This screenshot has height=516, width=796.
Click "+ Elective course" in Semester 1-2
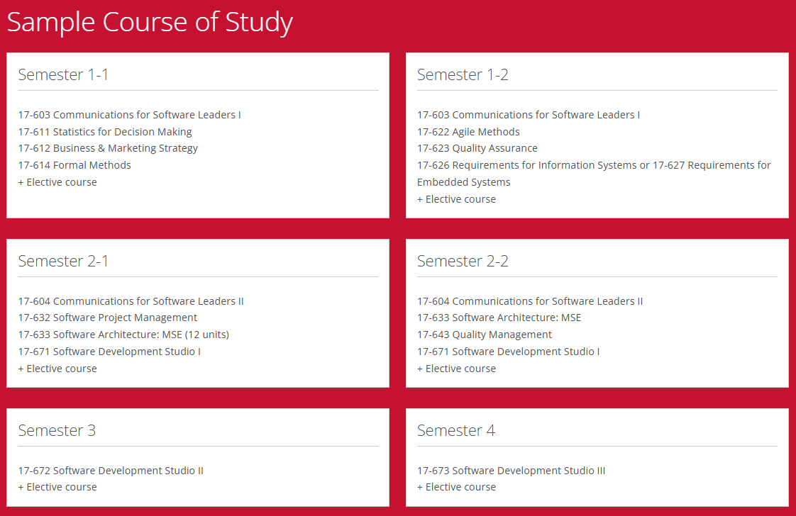(456, 199)
